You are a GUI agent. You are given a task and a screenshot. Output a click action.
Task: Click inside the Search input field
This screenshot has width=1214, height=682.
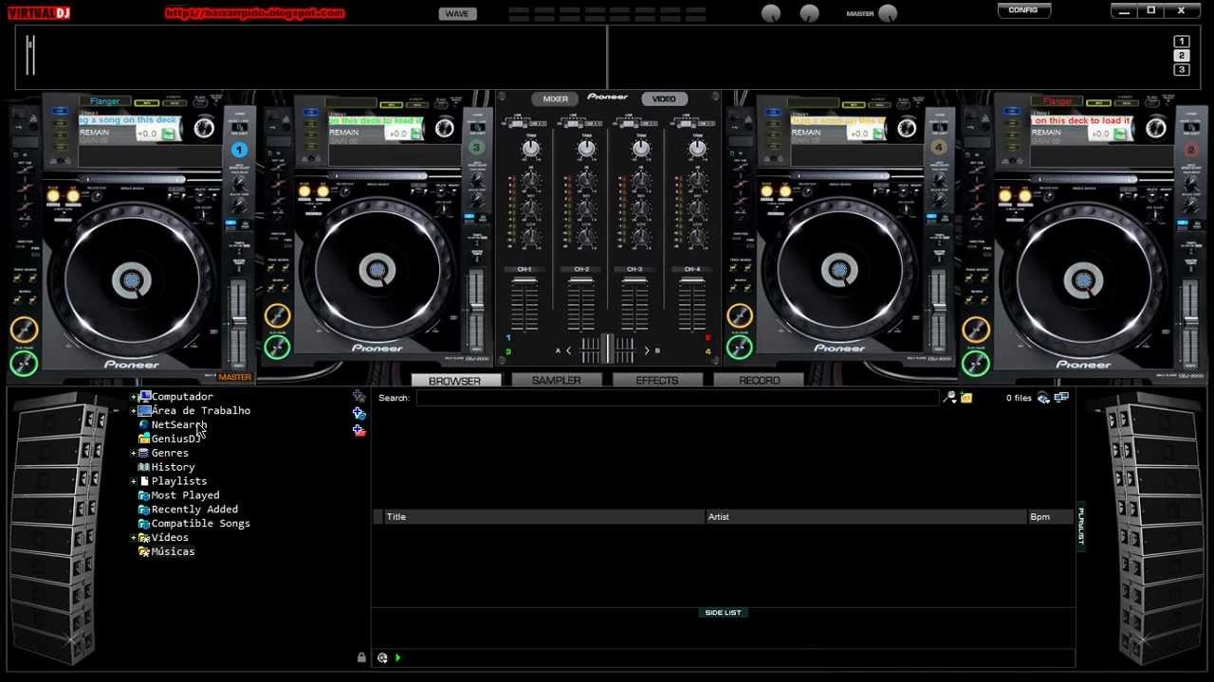(x=677, y=398)
